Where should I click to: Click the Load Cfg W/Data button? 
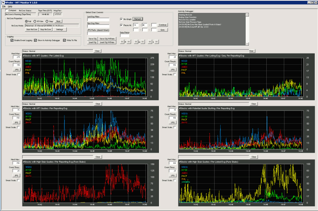(107, 42)
